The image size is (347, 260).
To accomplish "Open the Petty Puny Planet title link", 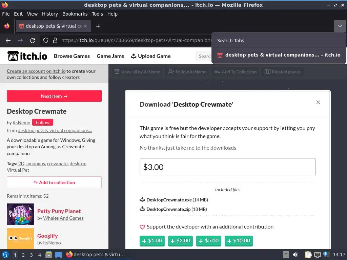I will (x=59, y=211).
